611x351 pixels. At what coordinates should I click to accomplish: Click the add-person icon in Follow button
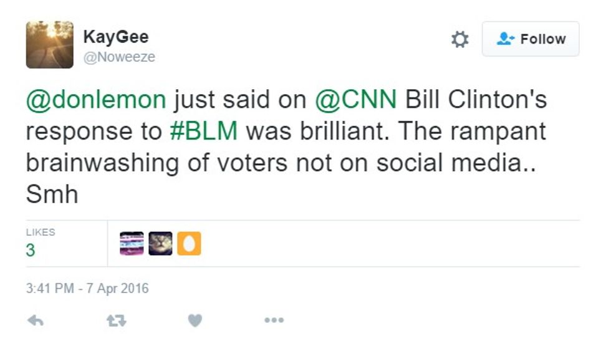pos(504,39)
